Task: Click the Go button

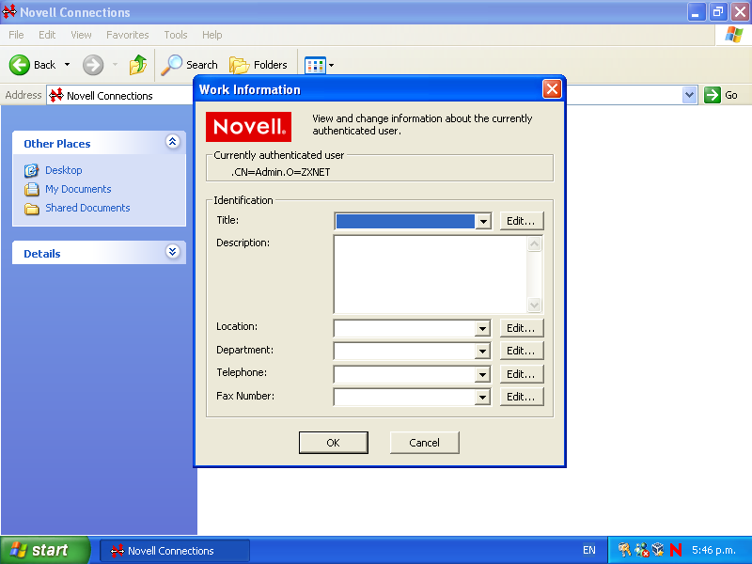Action: pos(721,95)
